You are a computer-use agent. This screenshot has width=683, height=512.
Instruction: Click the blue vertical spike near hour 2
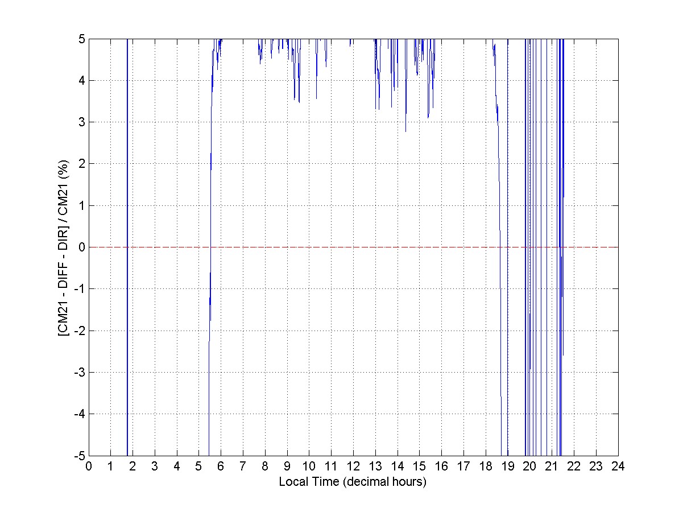pos(127,171)
